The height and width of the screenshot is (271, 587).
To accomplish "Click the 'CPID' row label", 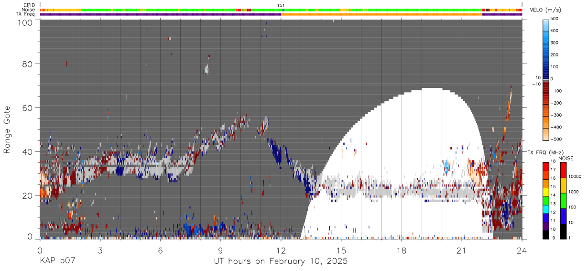I will tap(29, 5).
